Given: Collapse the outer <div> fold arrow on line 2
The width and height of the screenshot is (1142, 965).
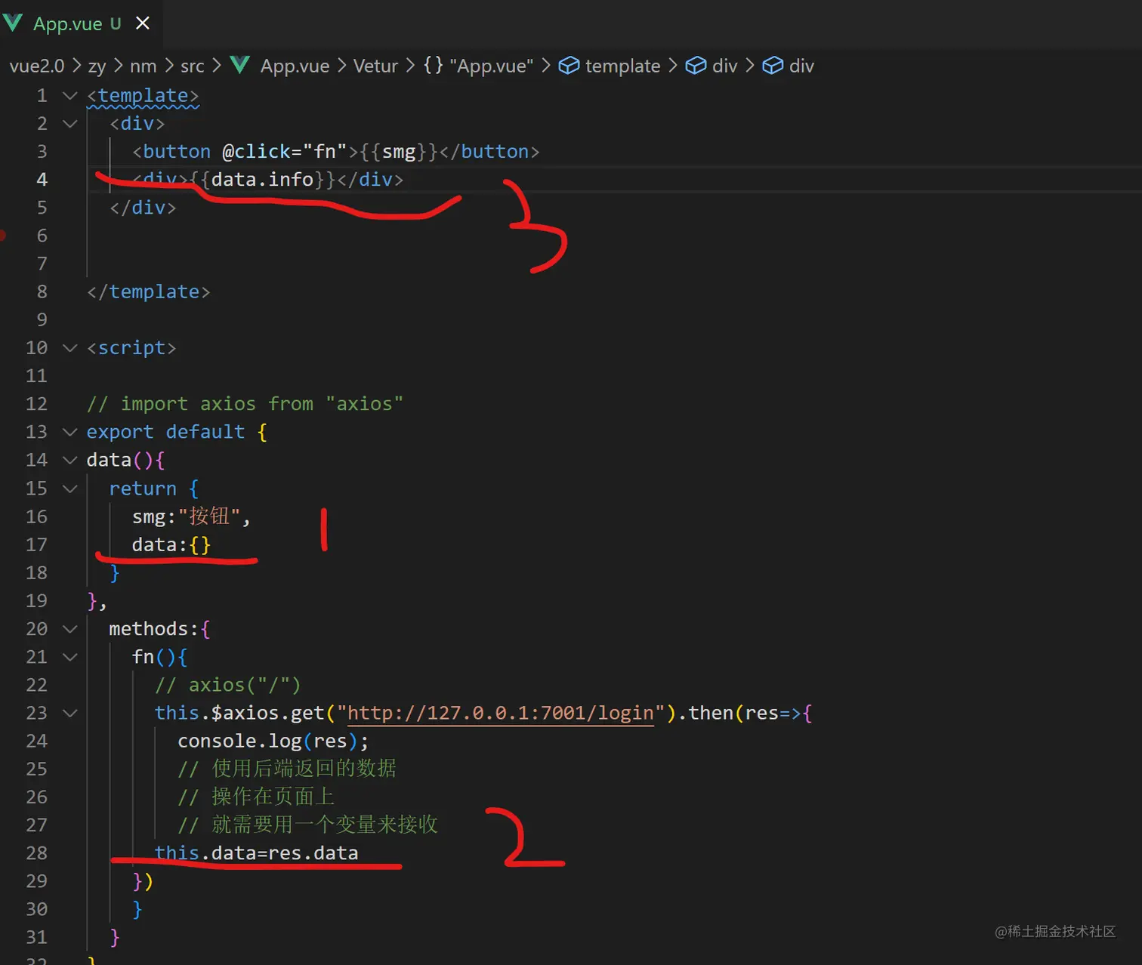Looking at the screenshot, I should [70, 124].
